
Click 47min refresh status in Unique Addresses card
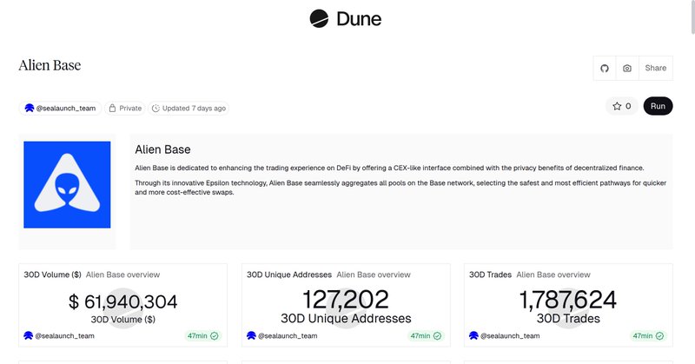[426, 336]
